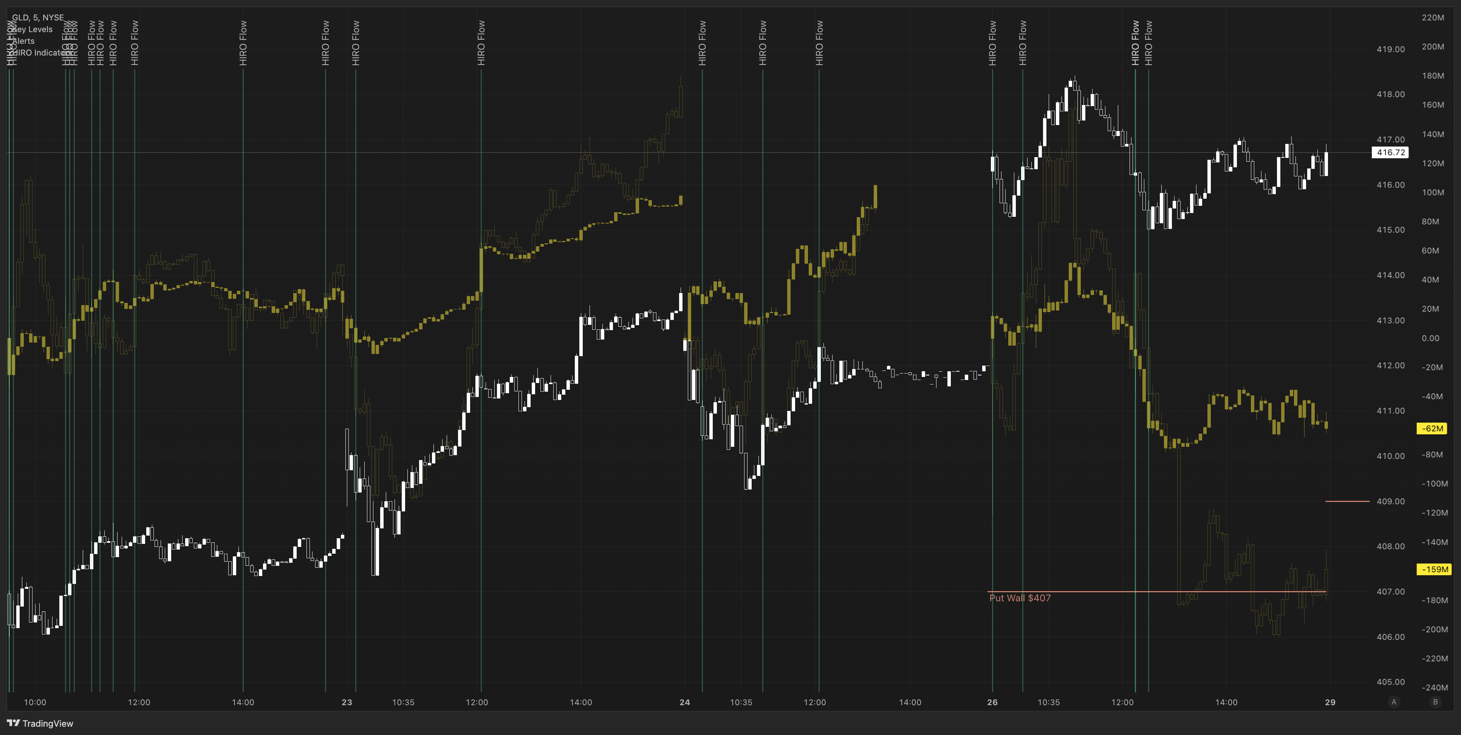
Task: Select the Put Wall $407 level label
Action: point(1020,598)
